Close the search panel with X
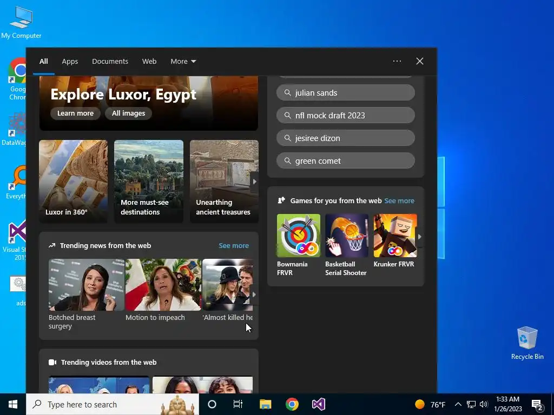 coord(420,61)
